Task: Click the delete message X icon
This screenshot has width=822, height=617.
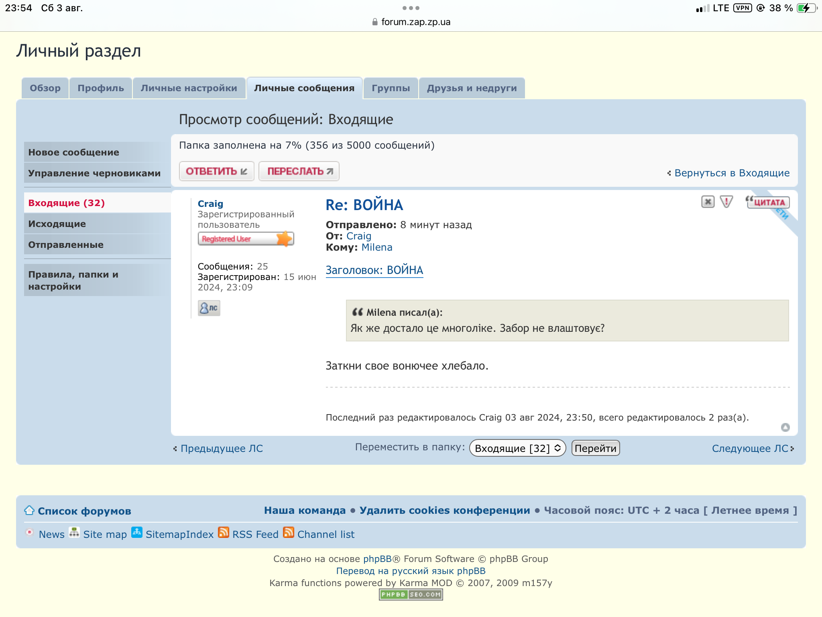Action: click(708, 202)
